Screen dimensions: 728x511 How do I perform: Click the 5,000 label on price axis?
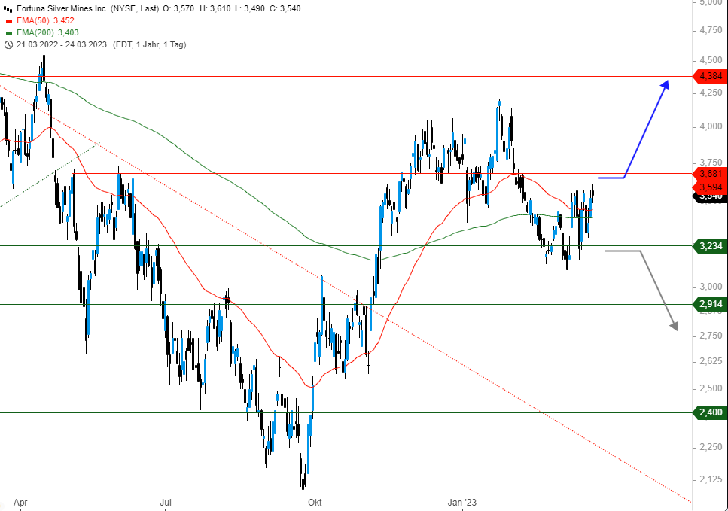pyautogui.click(x=711, y=3)
